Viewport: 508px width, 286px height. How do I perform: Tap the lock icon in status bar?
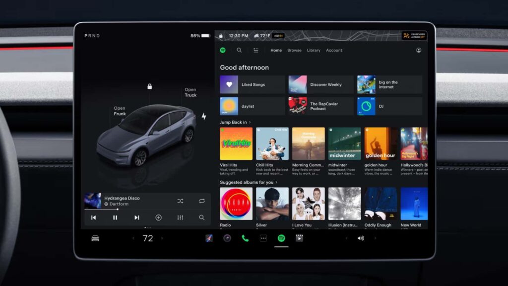[221, 36]
